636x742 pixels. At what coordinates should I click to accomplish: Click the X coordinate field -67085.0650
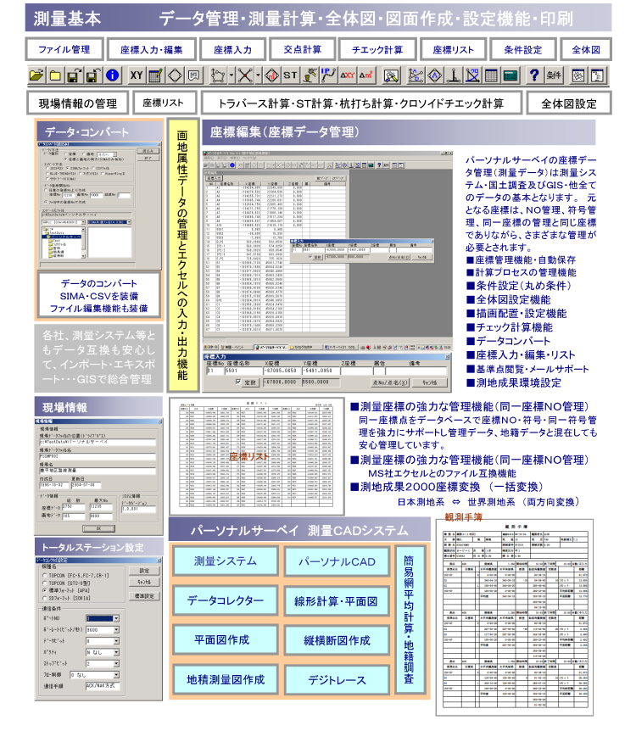click(x=281, y=371)
